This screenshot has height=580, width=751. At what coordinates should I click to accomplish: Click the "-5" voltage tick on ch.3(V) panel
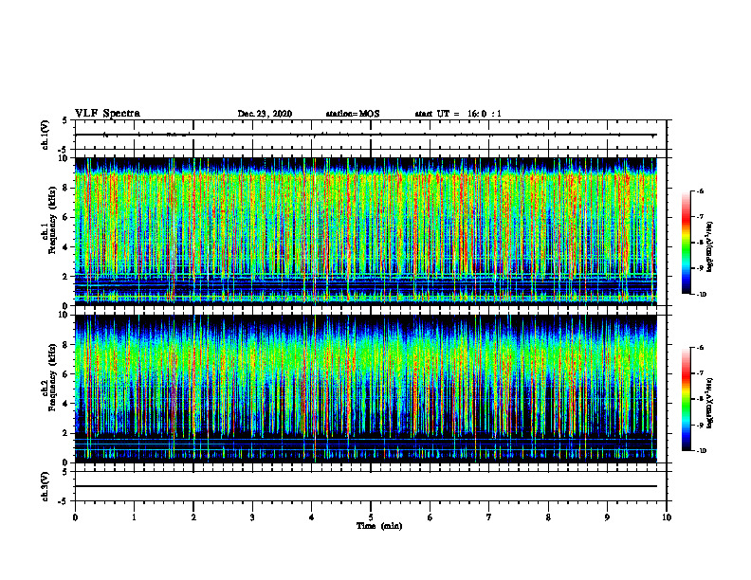click(x=64, y=501)
